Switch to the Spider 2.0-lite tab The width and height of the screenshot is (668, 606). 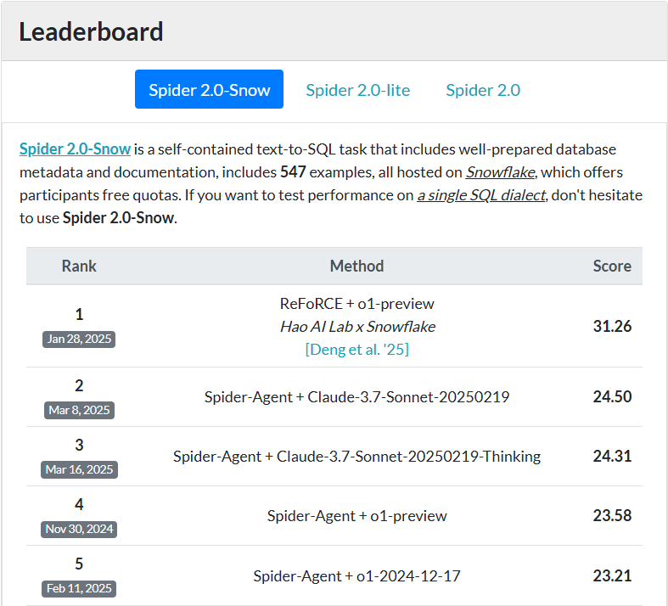click(x=357, y=90)
